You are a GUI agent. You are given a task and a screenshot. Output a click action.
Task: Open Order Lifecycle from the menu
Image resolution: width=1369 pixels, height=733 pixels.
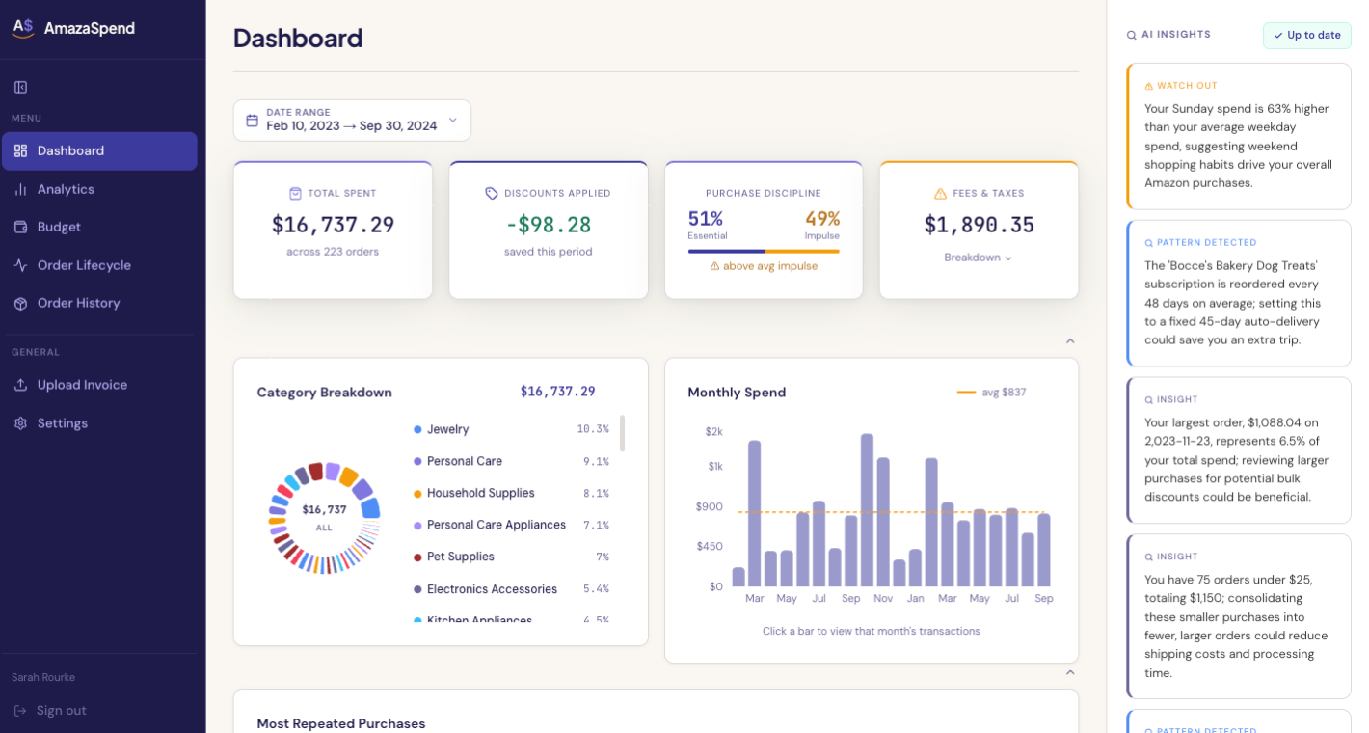tap(99, 265)
